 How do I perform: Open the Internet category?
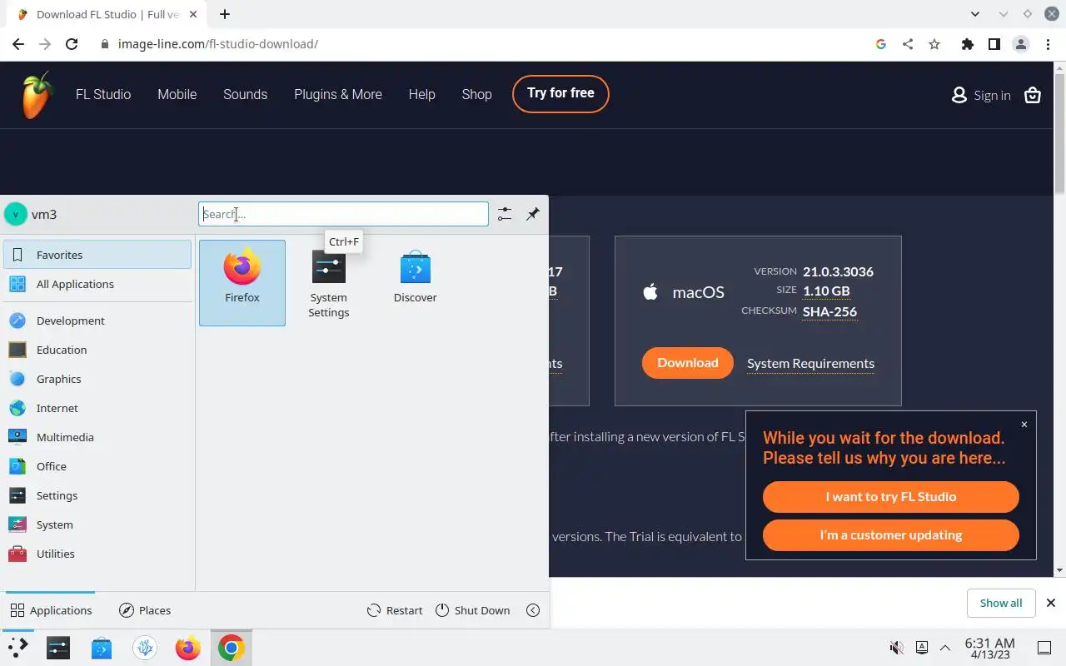point(98,408)
